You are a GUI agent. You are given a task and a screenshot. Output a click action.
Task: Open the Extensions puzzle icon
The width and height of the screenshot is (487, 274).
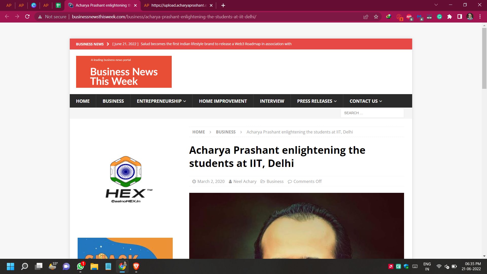[449, 17]
